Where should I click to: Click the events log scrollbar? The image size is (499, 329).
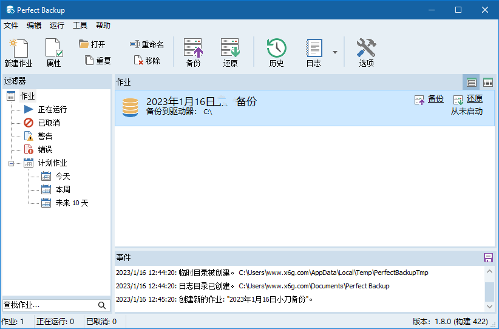[x=489, y=291]
